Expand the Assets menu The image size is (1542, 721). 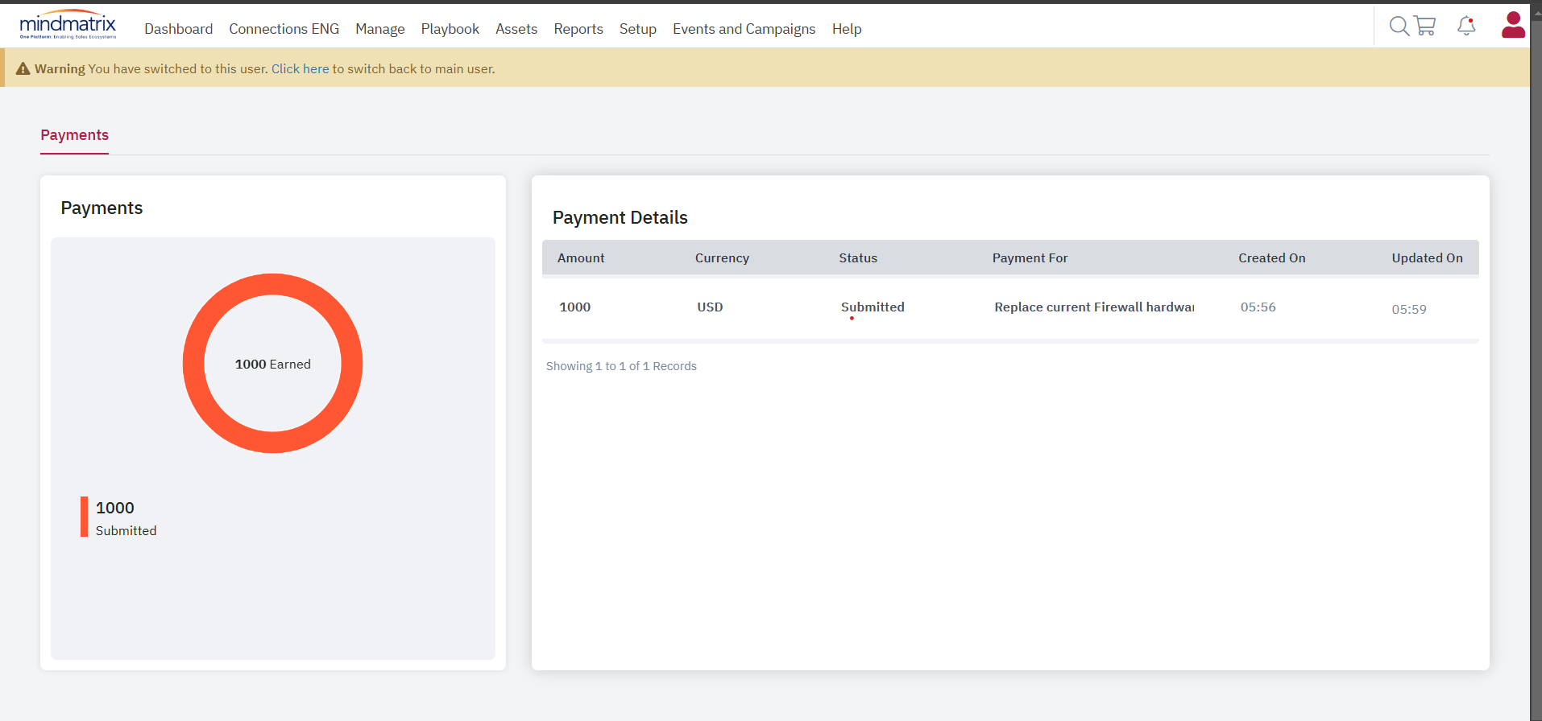[516, 29]
